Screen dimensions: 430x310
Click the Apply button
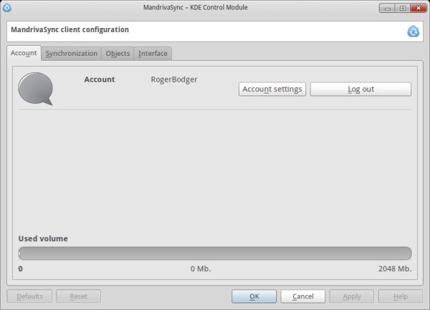352,296
